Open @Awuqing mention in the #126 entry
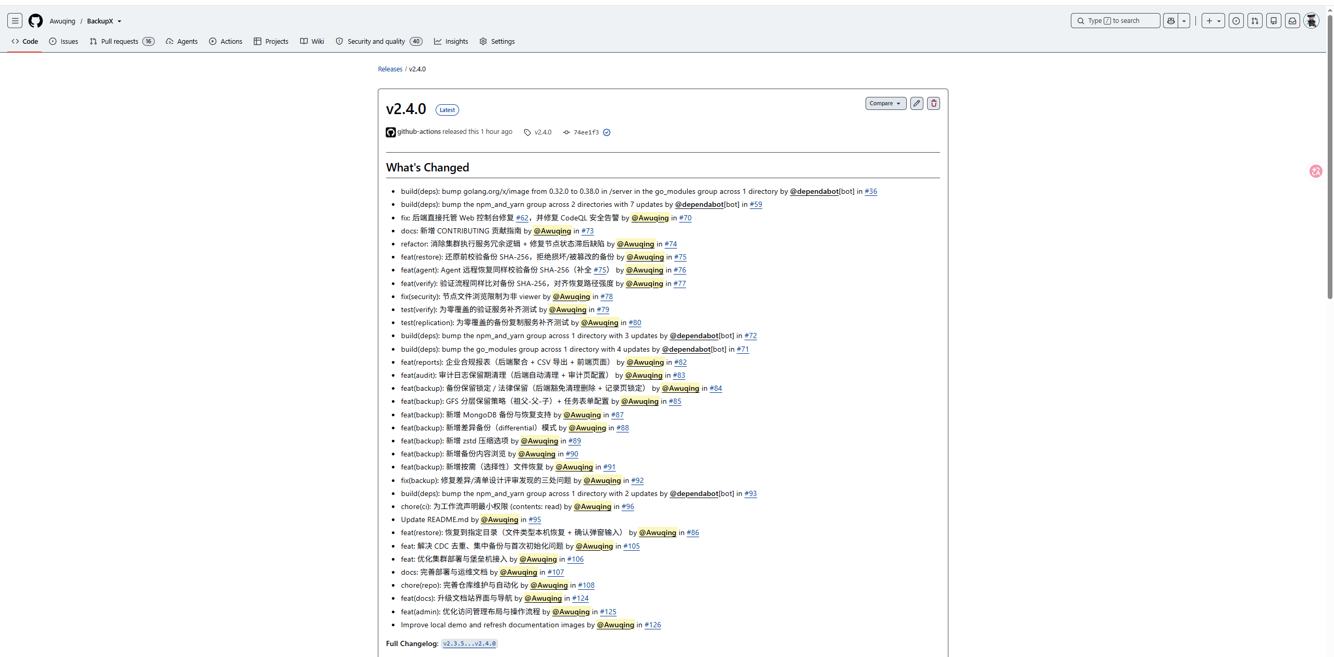Image resolution: width=1334 pixels, height=657 pixels. 615,625
